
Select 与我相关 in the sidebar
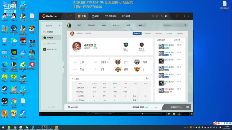(51, 32)
